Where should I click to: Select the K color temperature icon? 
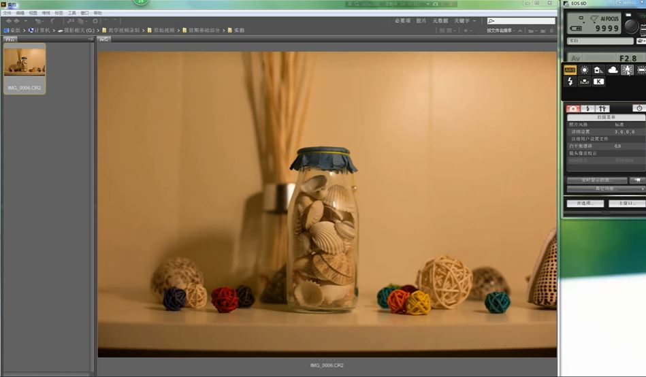pyautogui.click(x=598, y=82)
